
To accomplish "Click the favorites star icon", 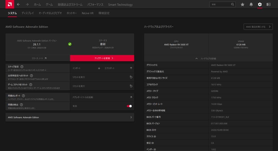I will click(x=242, y=4).
